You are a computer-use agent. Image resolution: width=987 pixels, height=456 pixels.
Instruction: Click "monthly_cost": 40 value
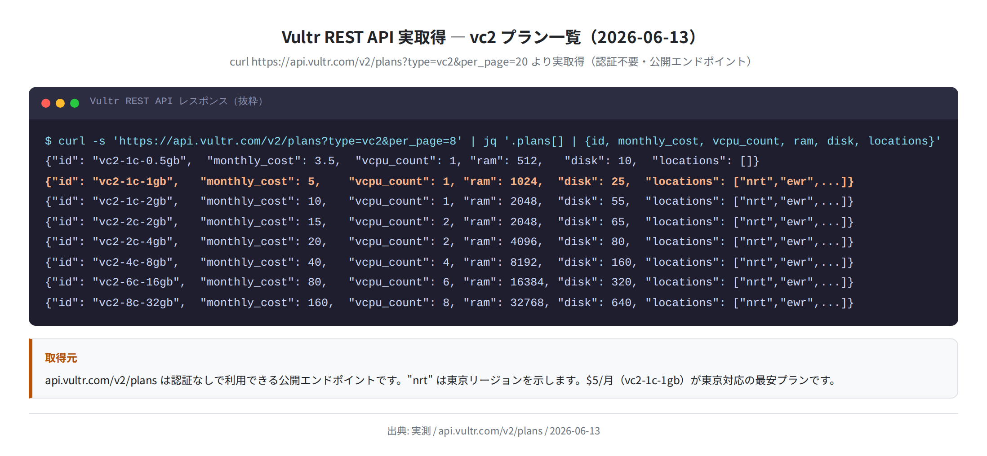pos(314,263)
